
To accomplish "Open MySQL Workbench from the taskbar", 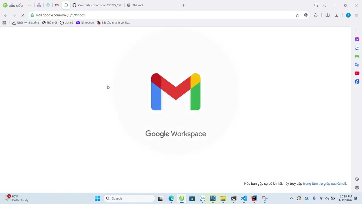I will coord(213,198).
